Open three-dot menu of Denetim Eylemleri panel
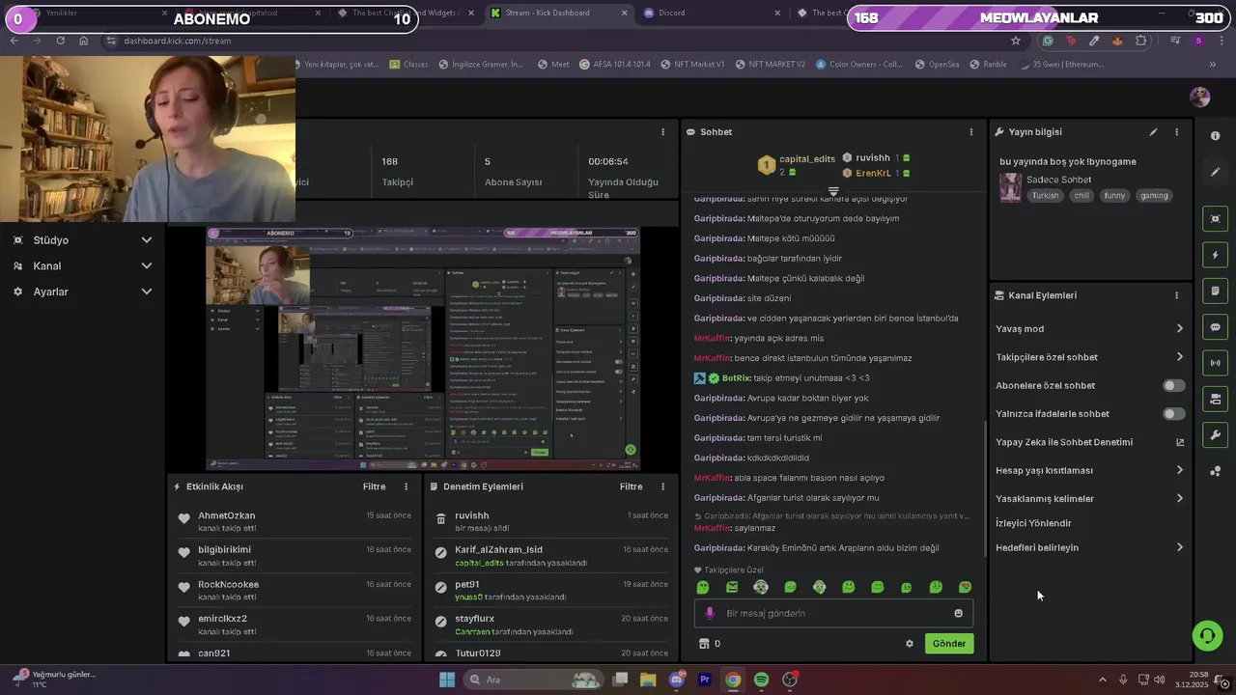This screenshot has width=1236, height=695. point(662,486)
